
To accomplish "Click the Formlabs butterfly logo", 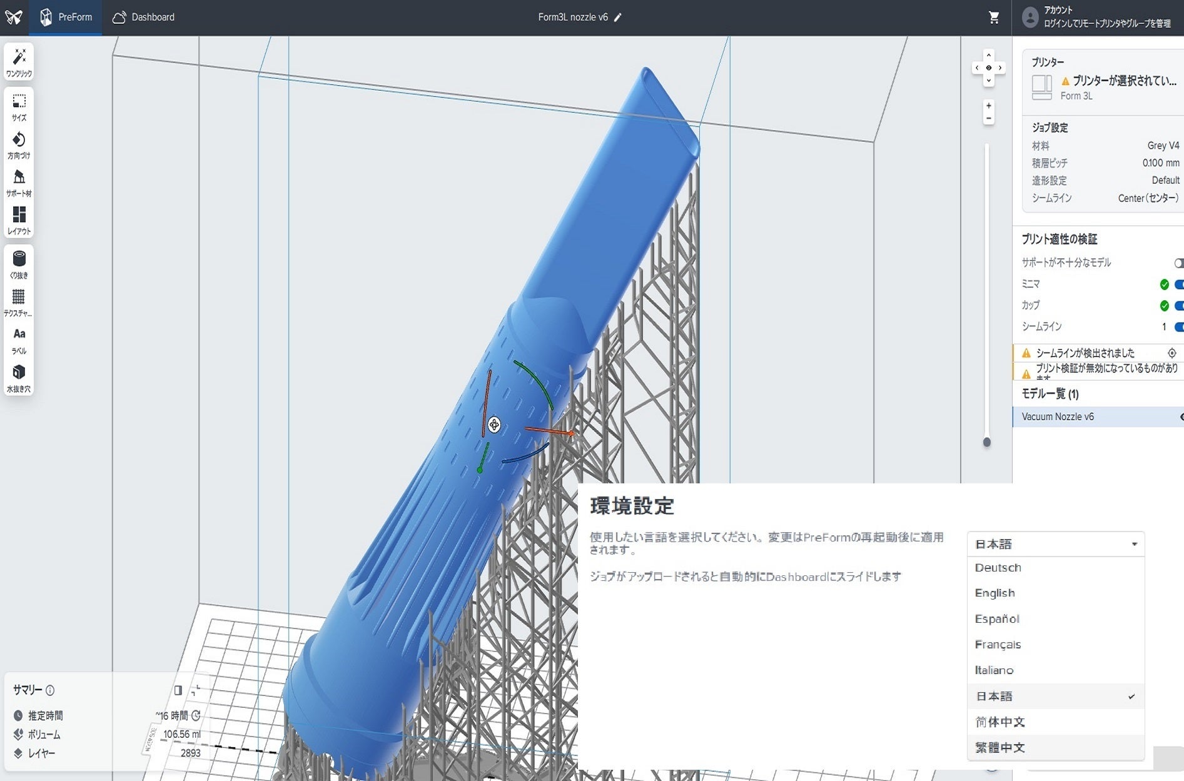I will 14,17.
